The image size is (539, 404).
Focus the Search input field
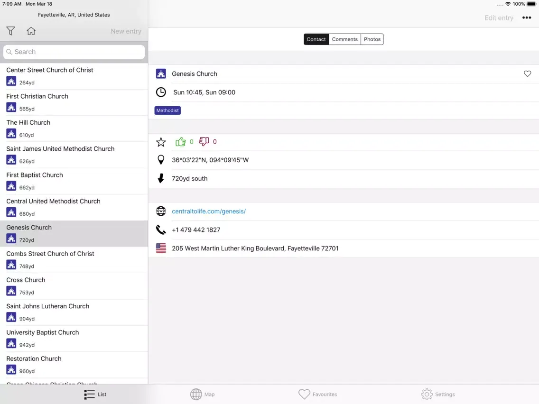click(x=74, y=52)
